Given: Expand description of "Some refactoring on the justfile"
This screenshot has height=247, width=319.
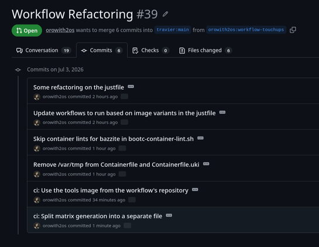Looking at the screenshot, I should click(131, 87).
